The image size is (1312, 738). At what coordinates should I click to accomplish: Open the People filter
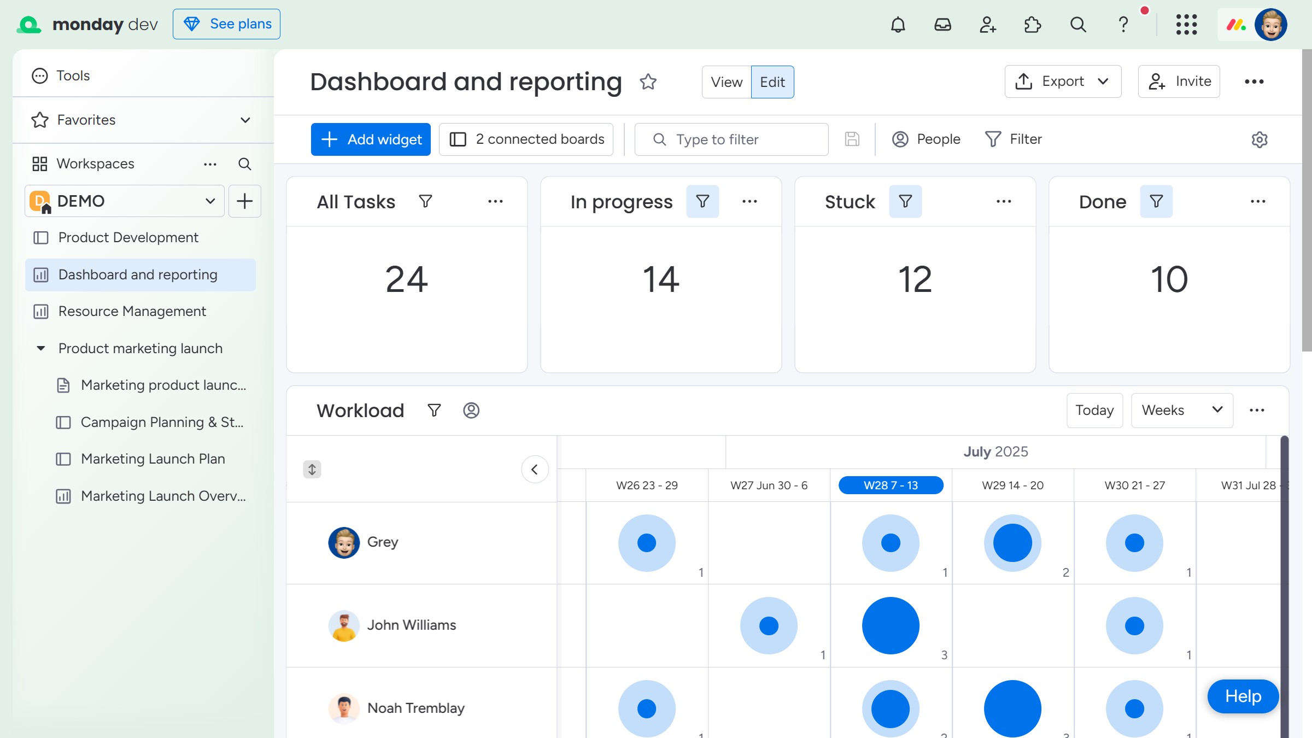coord(926,139)
